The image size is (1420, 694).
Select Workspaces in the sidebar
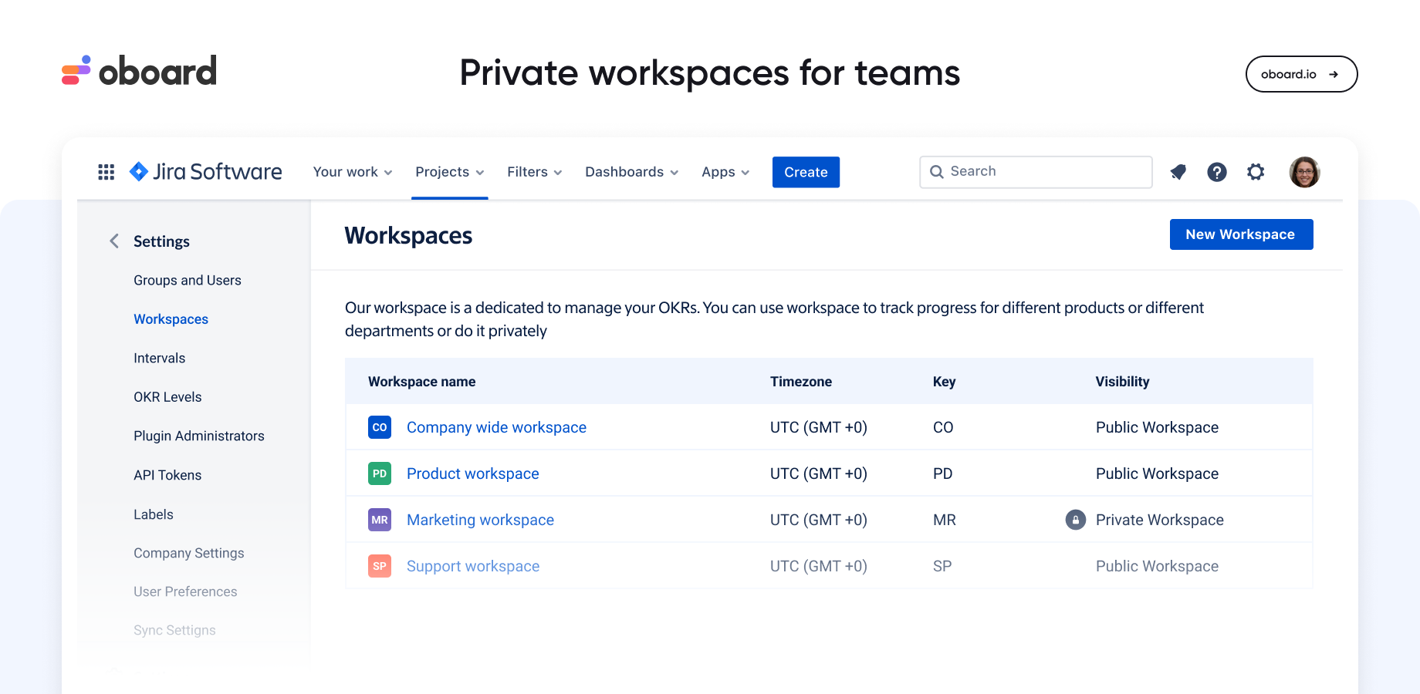[x=171, y=319]
